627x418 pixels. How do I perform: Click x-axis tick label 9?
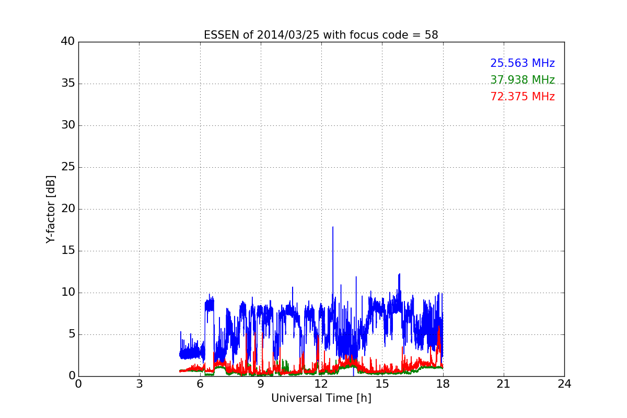pyautogui.click(x=261, y=384)
